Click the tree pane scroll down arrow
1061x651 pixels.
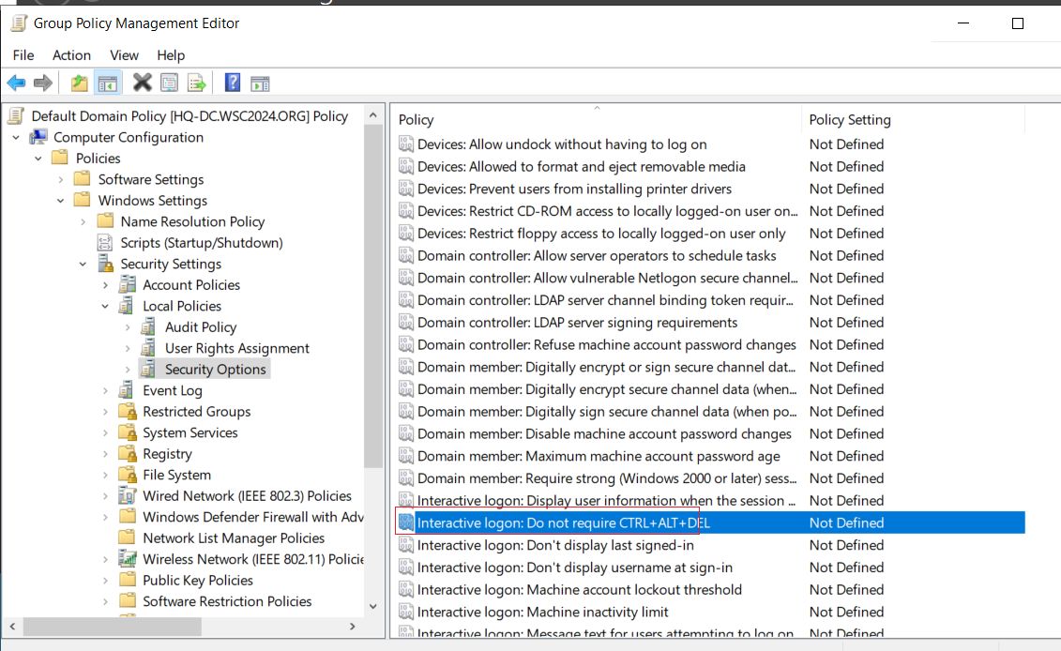(372, 606)
